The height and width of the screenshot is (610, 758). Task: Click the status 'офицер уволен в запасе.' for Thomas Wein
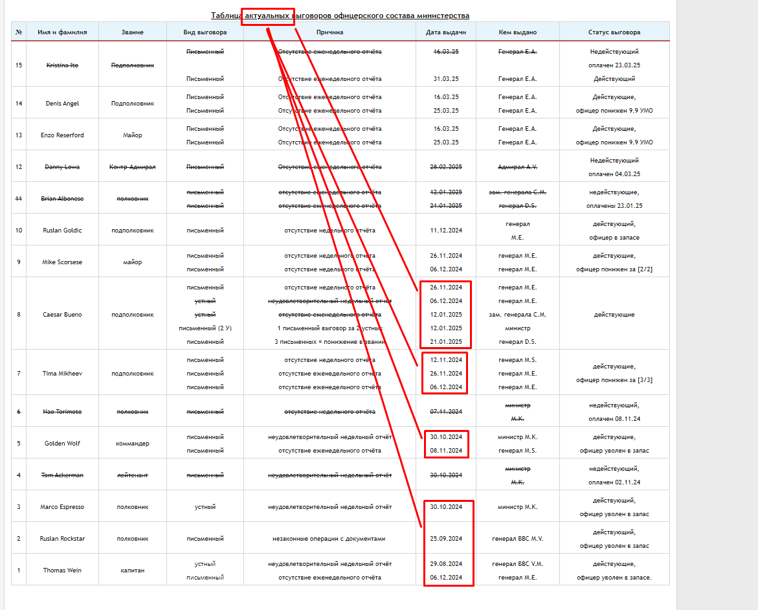pos(614,578)
